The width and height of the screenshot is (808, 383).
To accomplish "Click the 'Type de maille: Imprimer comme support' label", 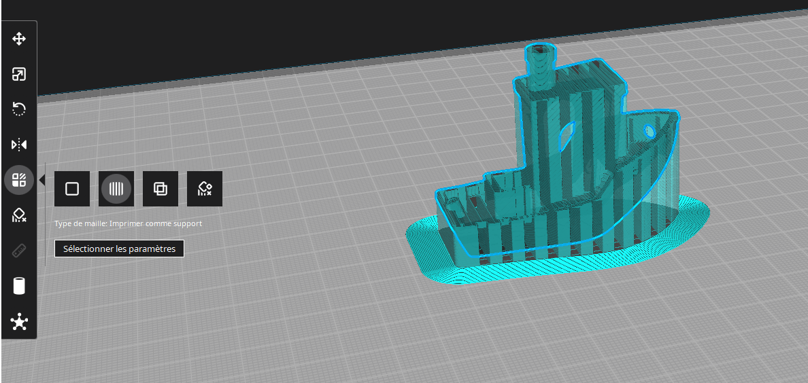I will (129, 224).
